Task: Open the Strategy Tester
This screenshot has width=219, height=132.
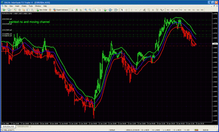Action: [x=32, y=10]
